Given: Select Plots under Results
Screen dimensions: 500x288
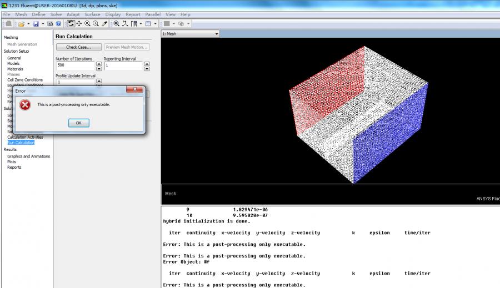Looking at the screenshot, I should pyautogui.click(x=12, y=162).
